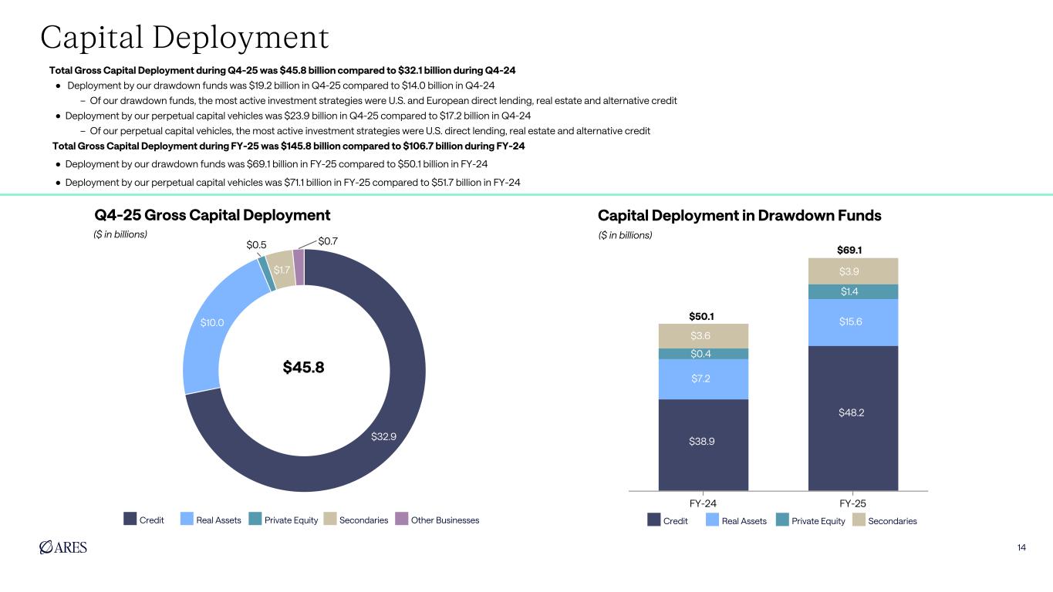Image resolution: width=1053 pixels, height=592 pixels.
Task: Click the Ares logo in the footer
Action: tap(62, 547)
